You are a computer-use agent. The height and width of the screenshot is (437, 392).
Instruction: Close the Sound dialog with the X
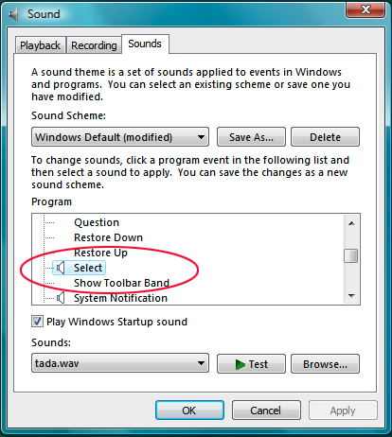click(x=365, y=9)
